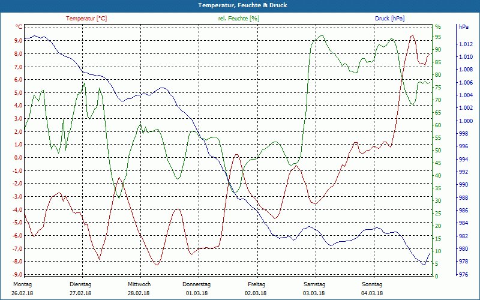Viewport: 480px width, 300px height.
Task: Click humidity axis value '0' at the bottom
Action: 437,276
